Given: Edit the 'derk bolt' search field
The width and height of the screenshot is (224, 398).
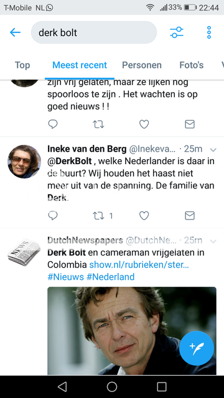Looking at the screenshot, I should pyautogui.click(x=94, y=32).
